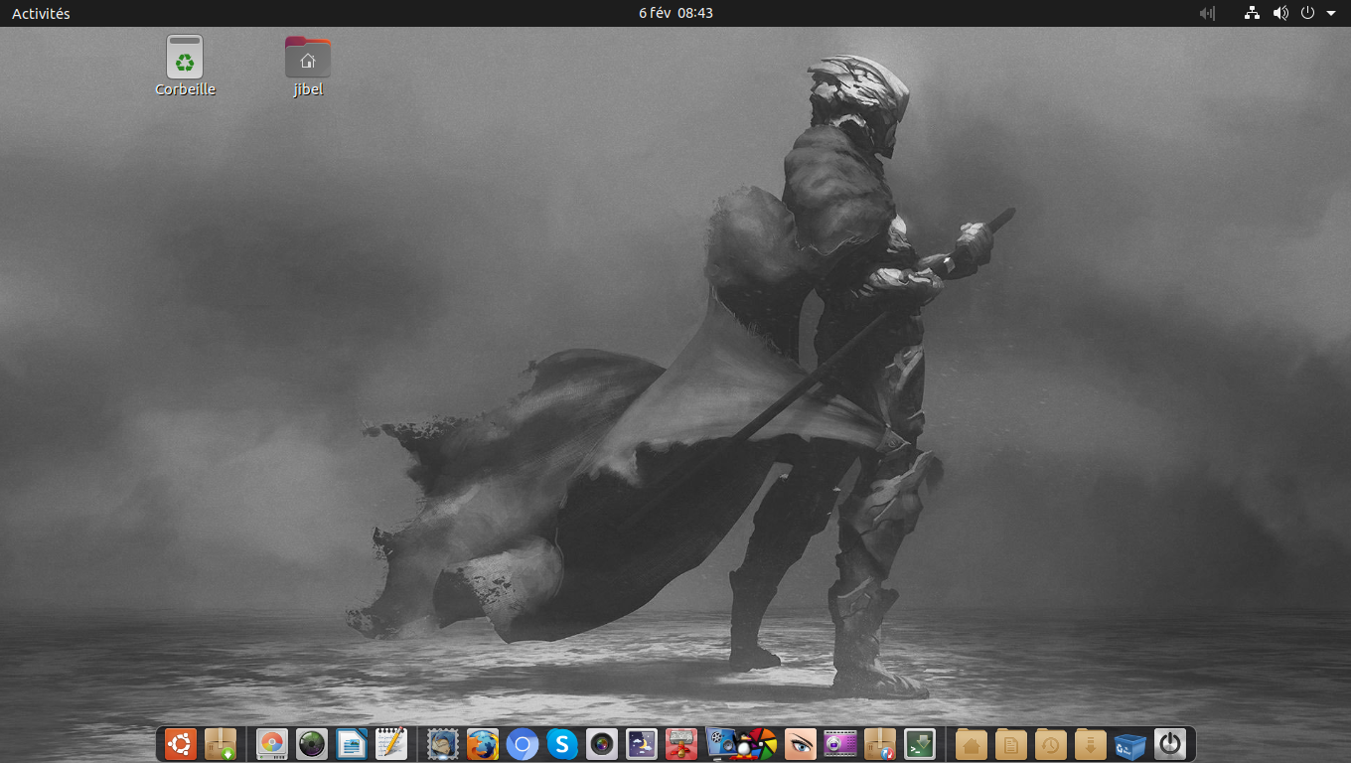Open the blue recycle bin in dock
The height and width of the screenshot is (763, 1351).
point(1130,743)
